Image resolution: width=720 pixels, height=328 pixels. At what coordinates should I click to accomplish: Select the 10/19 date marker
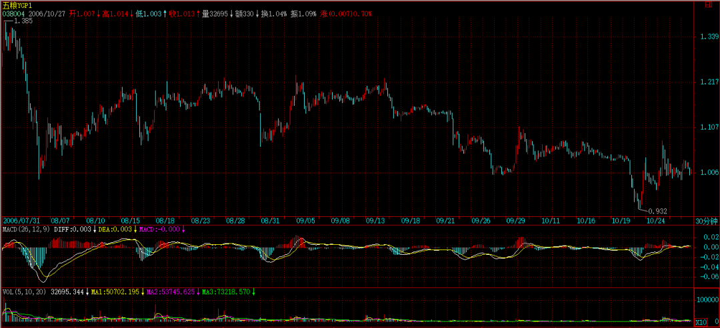coord(621,220)
